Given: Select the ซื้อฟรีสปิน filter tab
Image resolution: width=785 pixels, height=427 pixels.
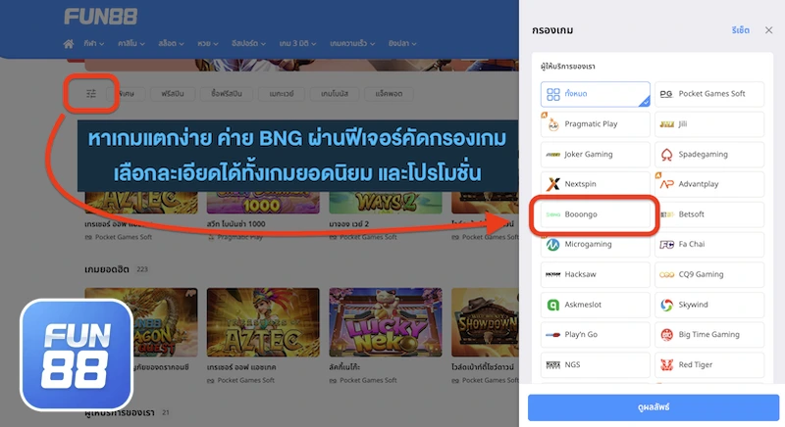Looking at the screenshot, I should tap(227, 93).
